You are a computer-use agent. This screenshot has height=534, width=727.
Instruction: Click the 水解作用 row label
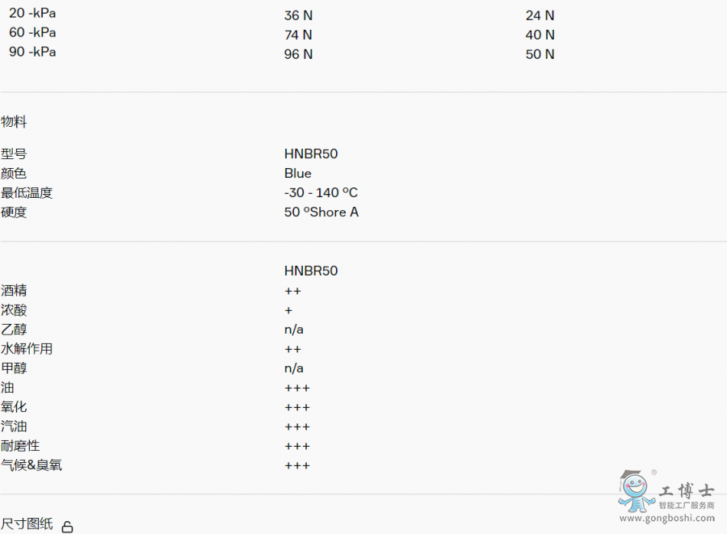tap(27, 349)
